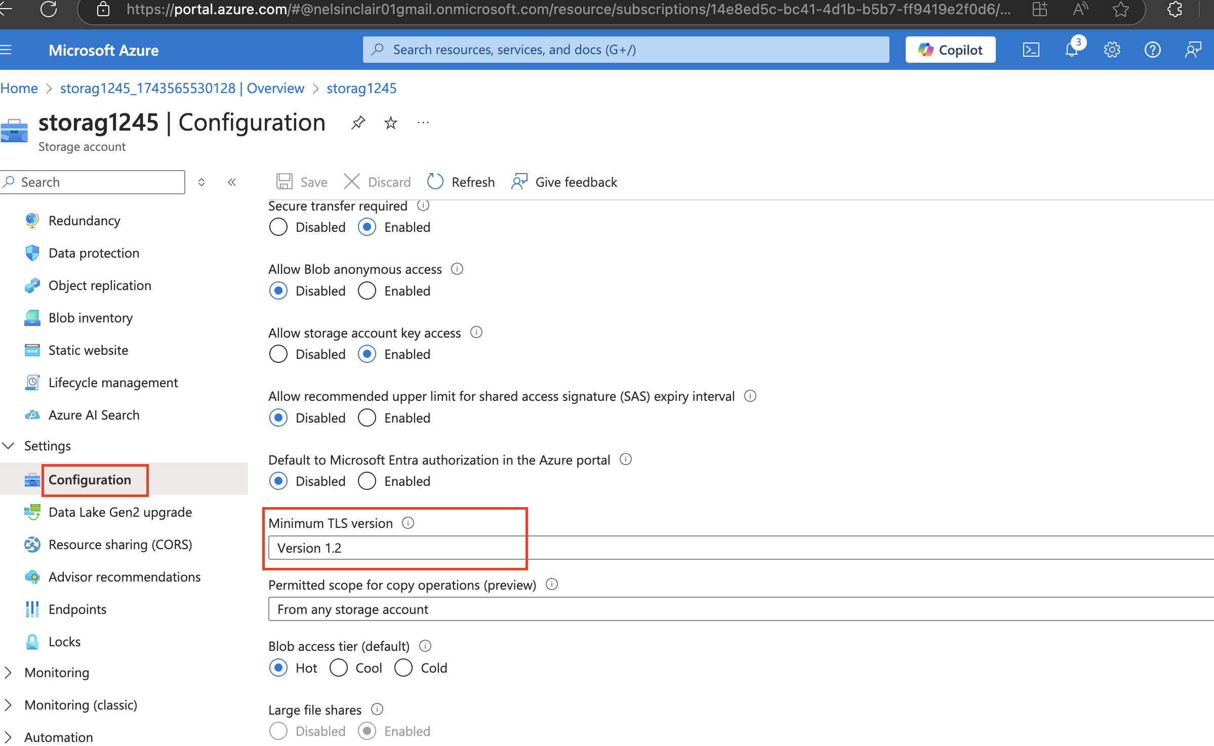
Task: Show info for Large file shares
Action: (x=377, y=709)
